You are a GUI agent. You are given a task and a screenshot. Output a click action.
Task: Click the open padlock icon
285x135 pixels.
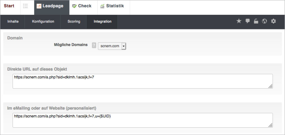click(x=256, y=21)
